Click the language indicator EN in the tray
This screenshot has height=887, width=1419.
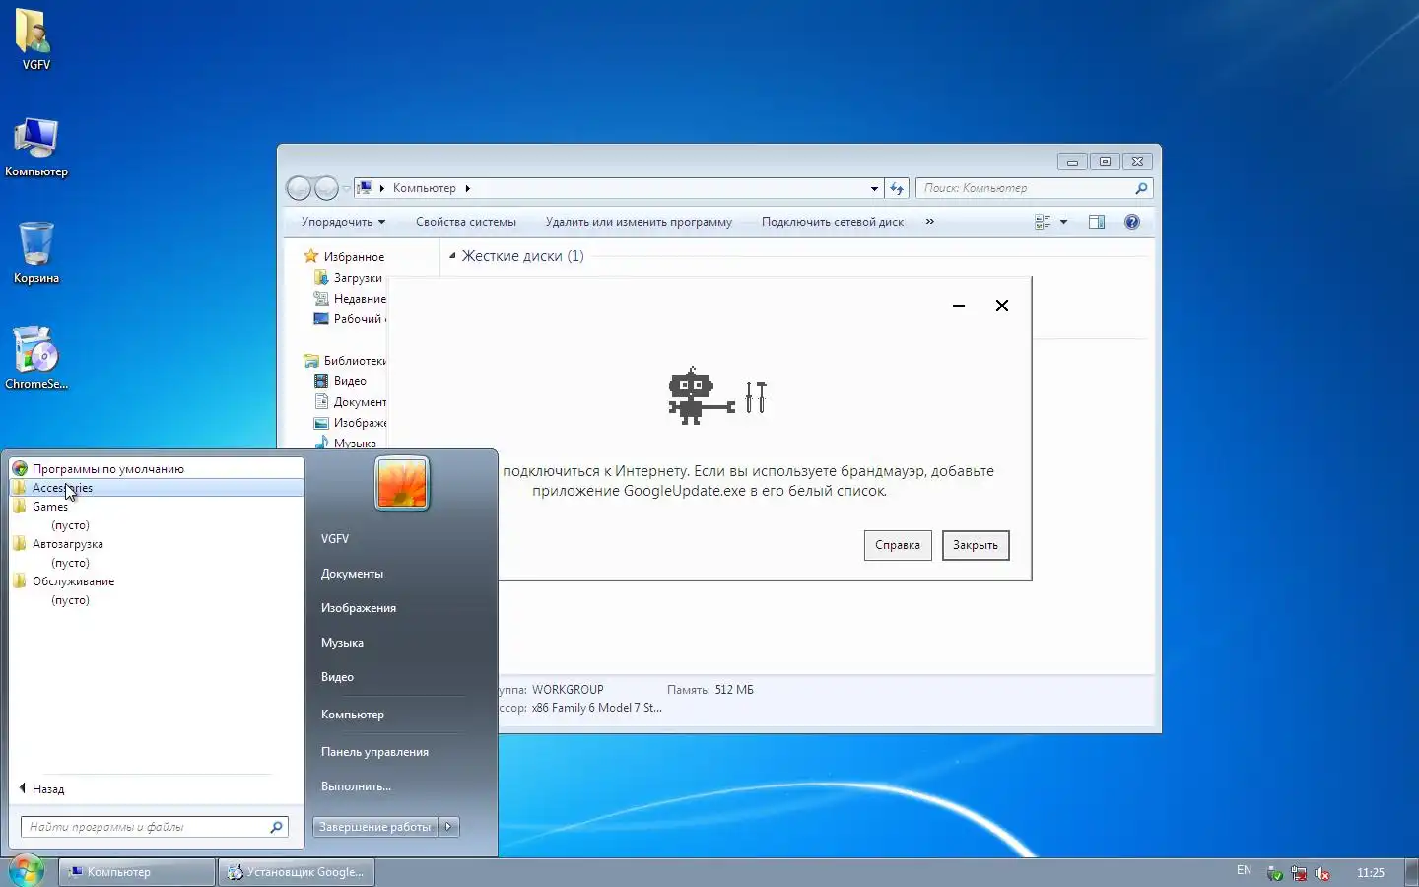(x=1244, y=871)
